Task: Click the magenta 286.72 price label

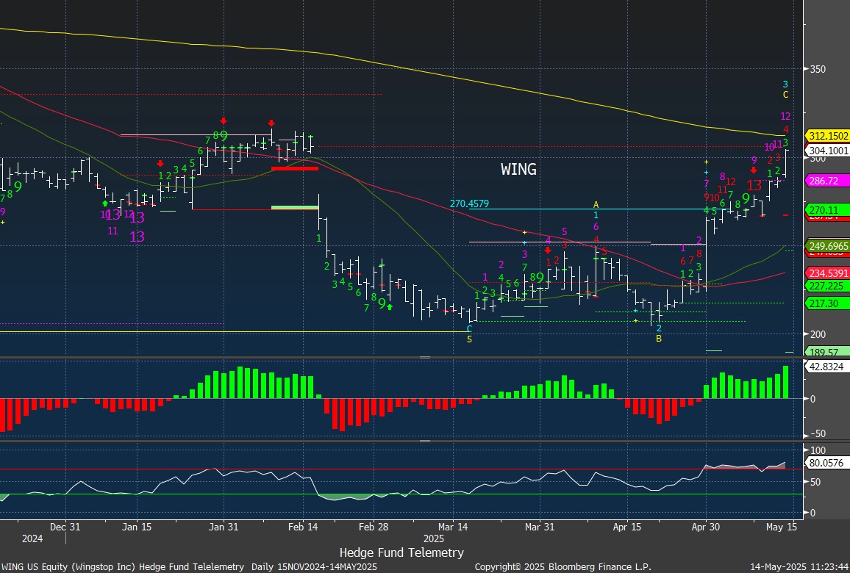Action: 829,181
